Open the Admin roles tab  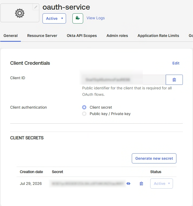coord(117,36)
